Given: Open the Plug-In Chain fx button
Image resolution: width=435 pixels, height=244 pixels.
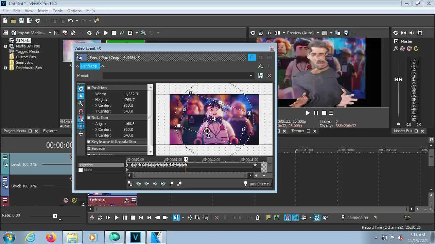Looking at the screenshot, I should (261, 66).
